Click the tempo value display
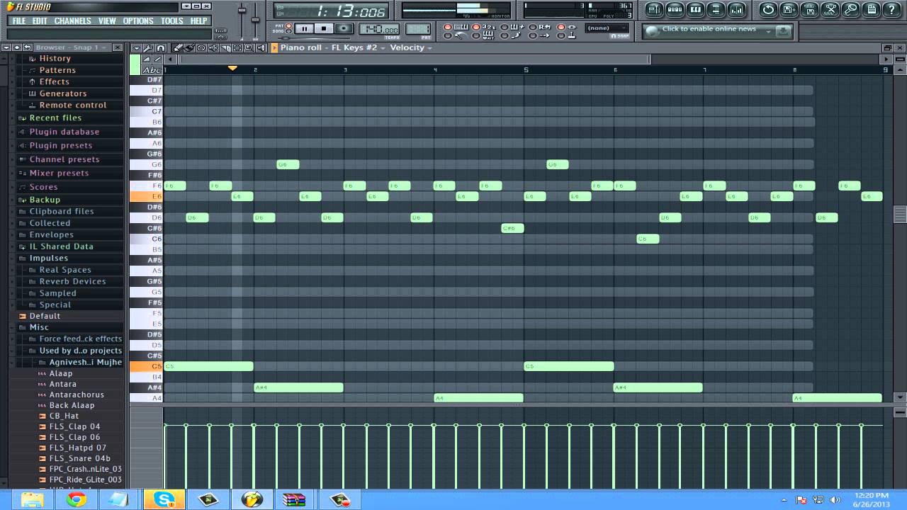This screenshot has width=907, height=510. pyautogui.click(x=381, y=29)
